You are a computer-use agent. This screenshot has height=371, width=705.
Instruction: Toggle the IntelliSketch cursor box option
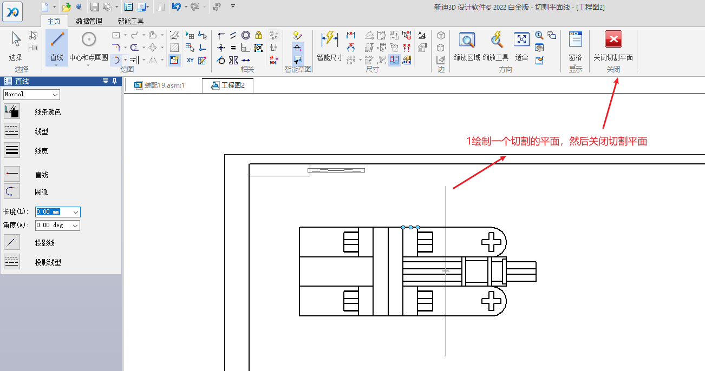click(298, 60)
